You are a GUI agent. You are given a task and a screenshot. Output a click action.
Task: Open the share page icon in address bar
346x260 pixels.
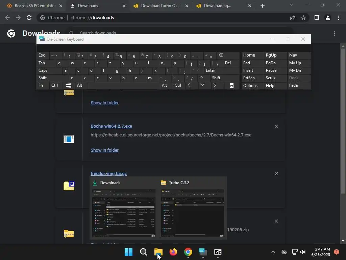click(293, 18)
